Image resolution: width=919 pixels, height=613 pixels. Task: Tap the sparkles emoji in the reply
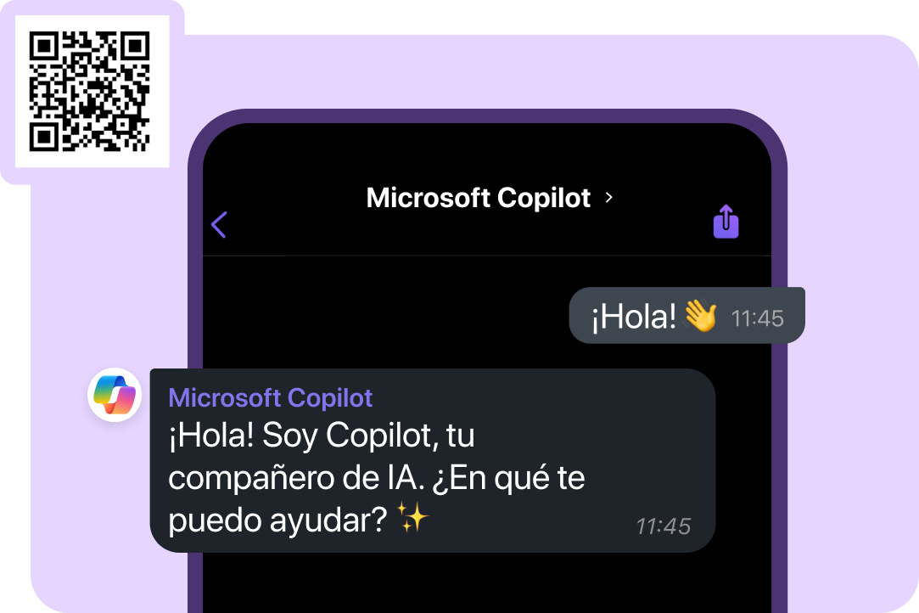point(413,517)
